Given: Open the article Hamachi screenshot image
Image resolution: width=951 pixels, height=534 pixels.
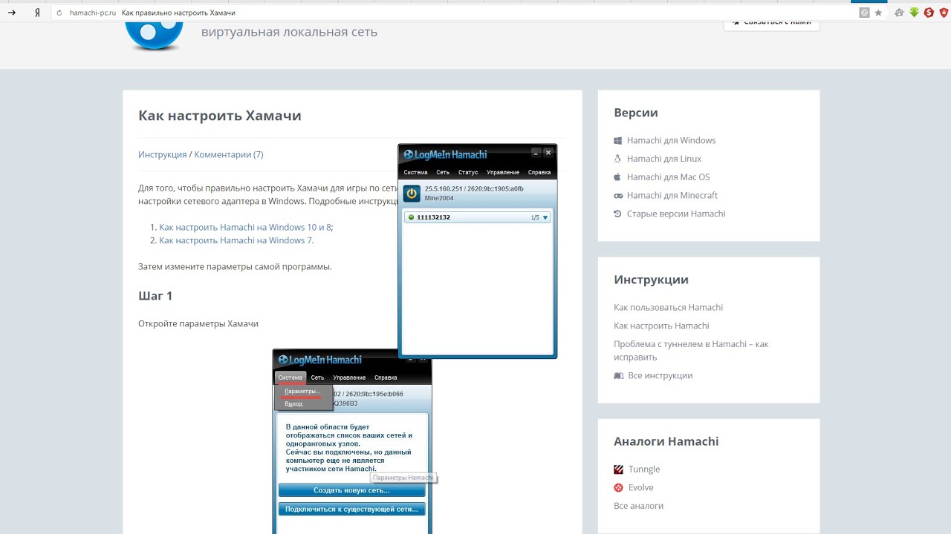Looking at the screenshot, I should (x=352, y=441).
